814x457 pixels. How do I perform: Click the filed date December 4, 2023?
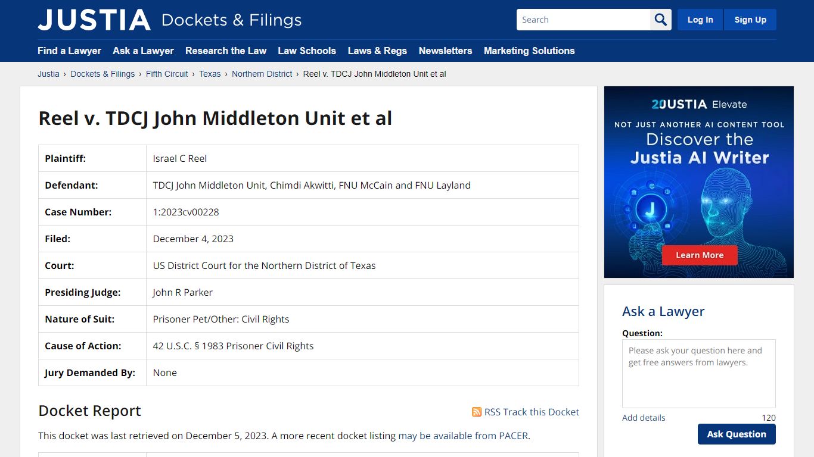pos(193,239)
